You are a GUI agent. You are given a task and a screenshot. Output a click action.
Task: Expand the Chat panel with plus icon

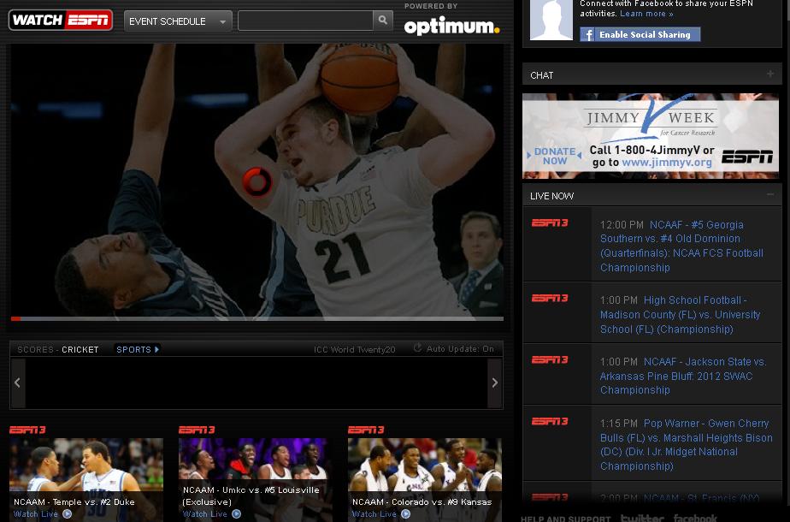pos(770,74)
